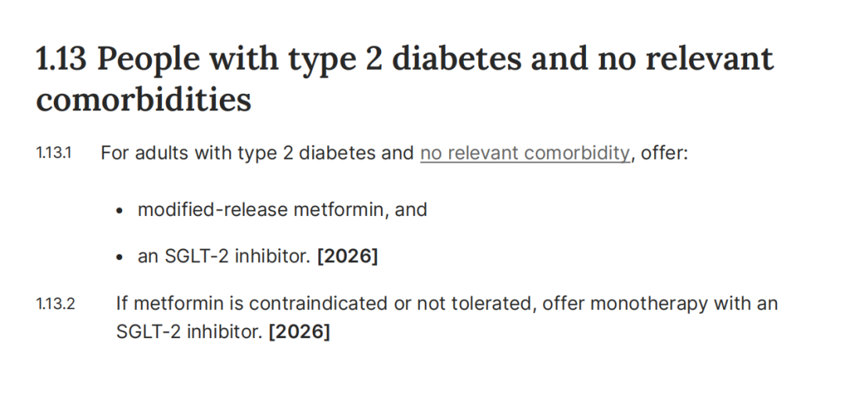Screen dimensions: 845x411
Task: Click recommendation number 1.13.1
Action: point(54,153)
